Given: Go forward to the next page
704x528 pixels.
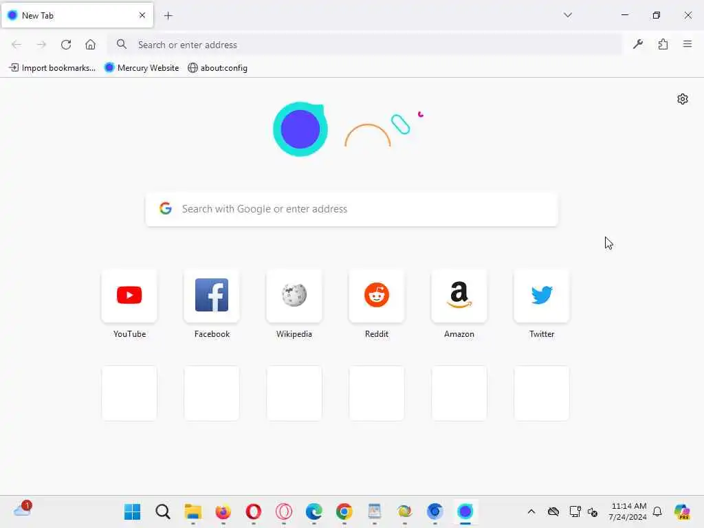Looking at the screenshot, I should pos(41,45).
